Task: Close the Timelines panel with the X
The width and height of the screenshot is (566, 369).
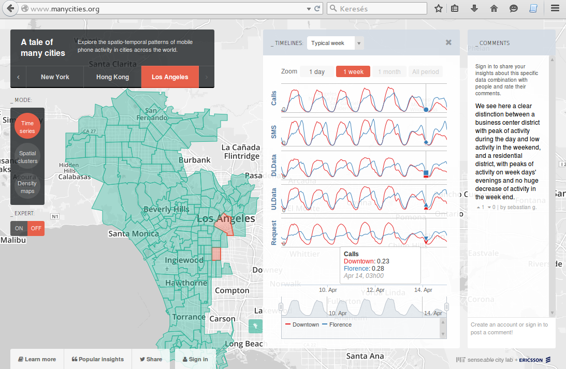Action: tap(448, 42)
